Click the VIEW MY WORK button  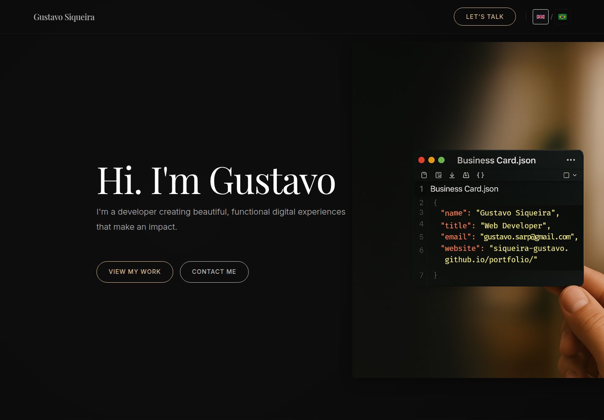[135, 272]
